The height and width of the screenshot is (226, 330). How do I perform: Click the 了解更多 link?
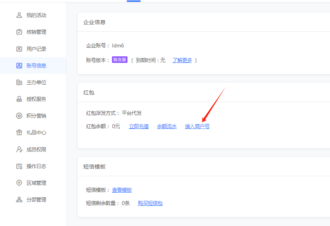coord(182,60)
